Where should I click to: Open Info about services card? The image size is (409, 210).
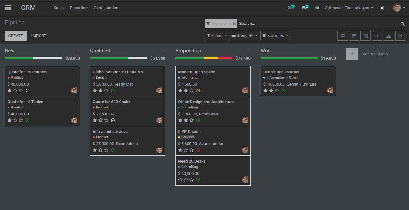(128, 141)
